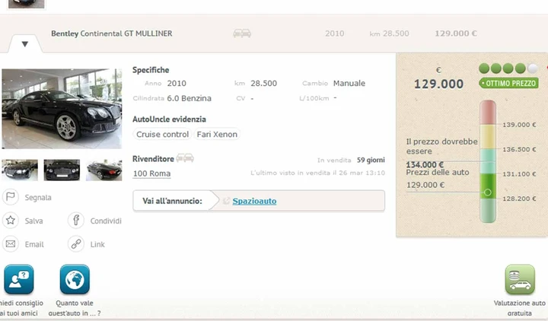Viewport: 548px width, 321px height.
Task: Click the 128.200 € gauge label
Action: click(519, 199)
